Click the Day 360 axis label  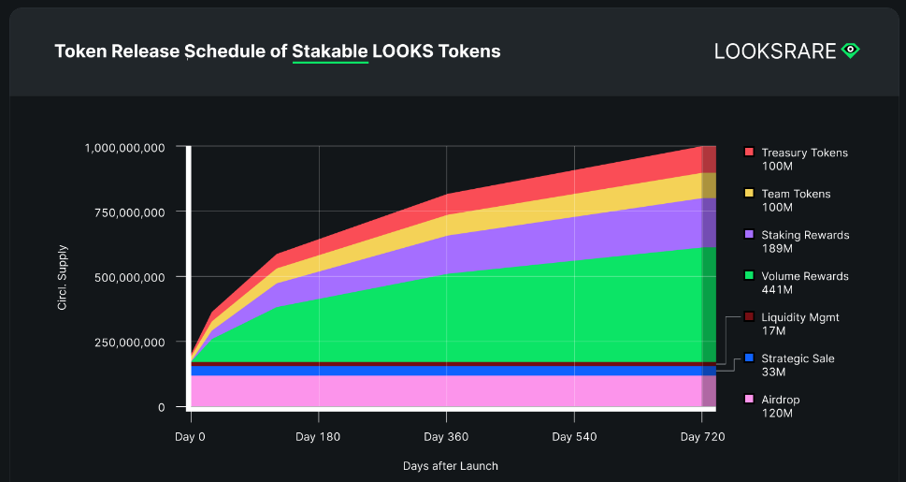pos(446,437)
